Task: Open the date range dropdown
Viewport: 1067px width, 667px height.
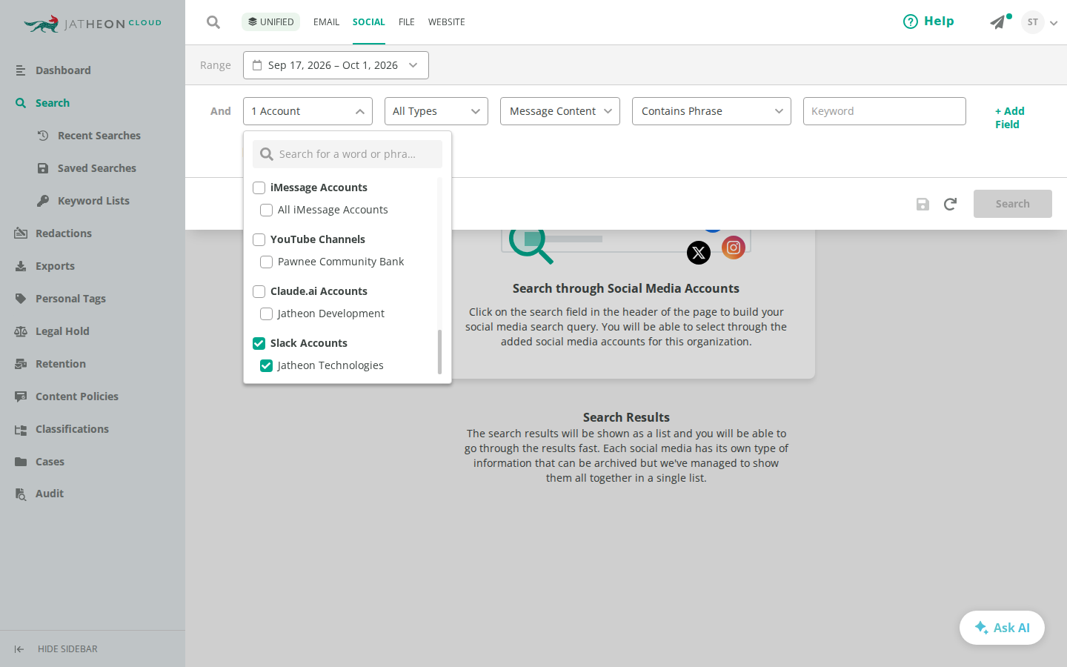Action: point(336,65)
